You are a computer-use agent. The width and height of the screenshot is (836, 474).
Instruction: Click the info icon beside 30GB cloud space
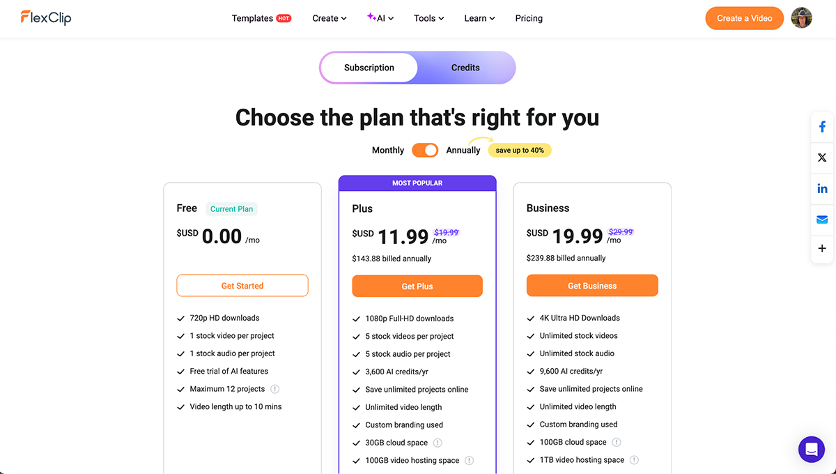point(438,443)
